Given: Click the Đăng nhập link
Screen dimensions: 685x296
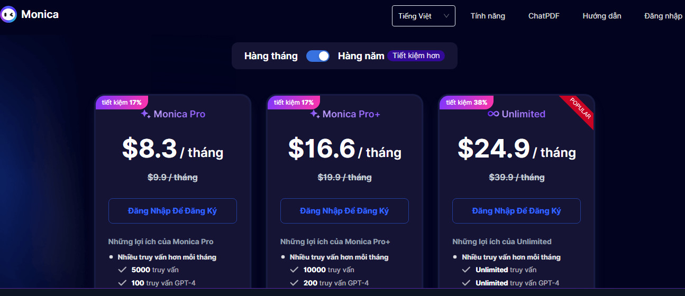Looking at the screenshot, I should pyautogui.click(x=663, y=16).
